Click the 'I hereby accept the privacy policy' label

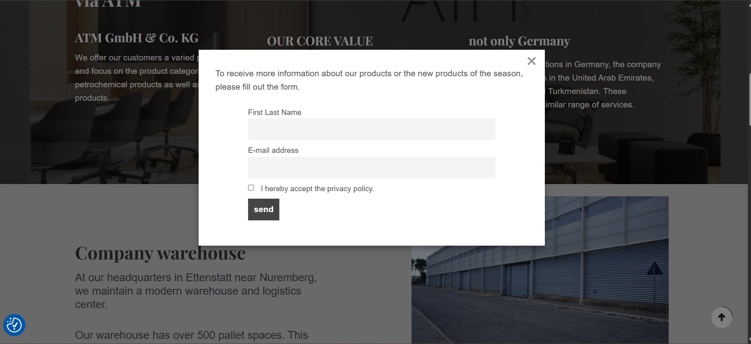click(317, 189)
